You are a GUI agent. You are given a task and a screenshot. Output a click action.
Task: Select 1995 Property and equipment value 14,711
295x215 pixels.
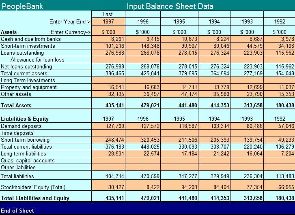(179, 87)
